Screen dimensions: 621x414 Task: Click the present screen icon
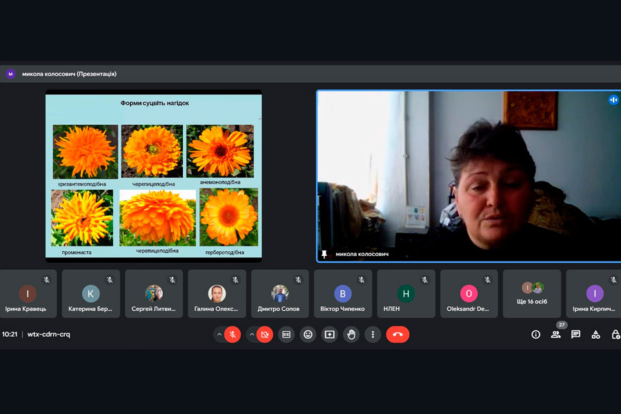(x=330, y=335)
